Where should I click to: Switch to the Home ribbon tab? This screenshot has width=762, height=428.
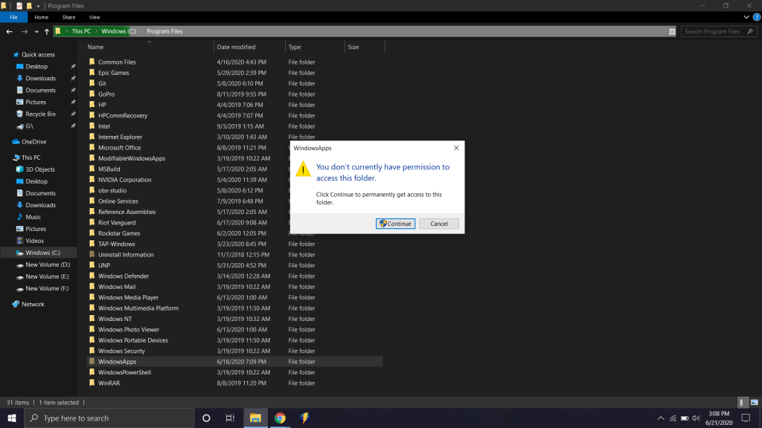[42, 17]
